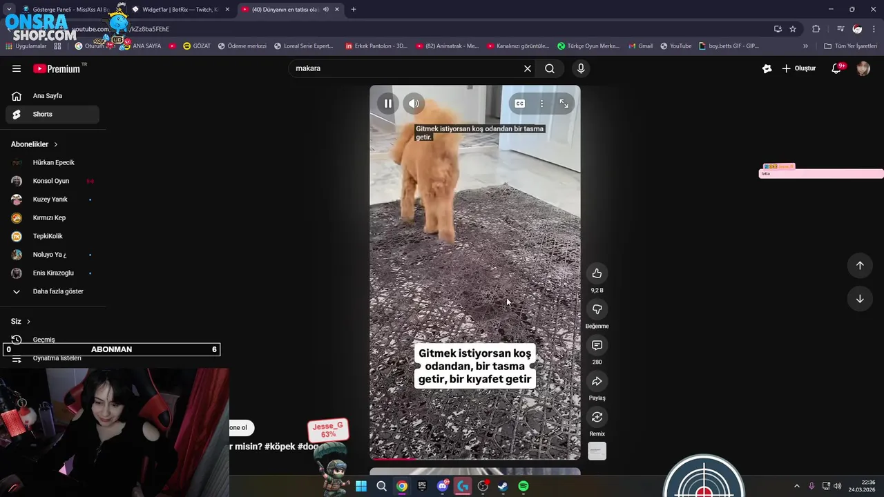Mute the Short with the speaker icon

(414, 104)
